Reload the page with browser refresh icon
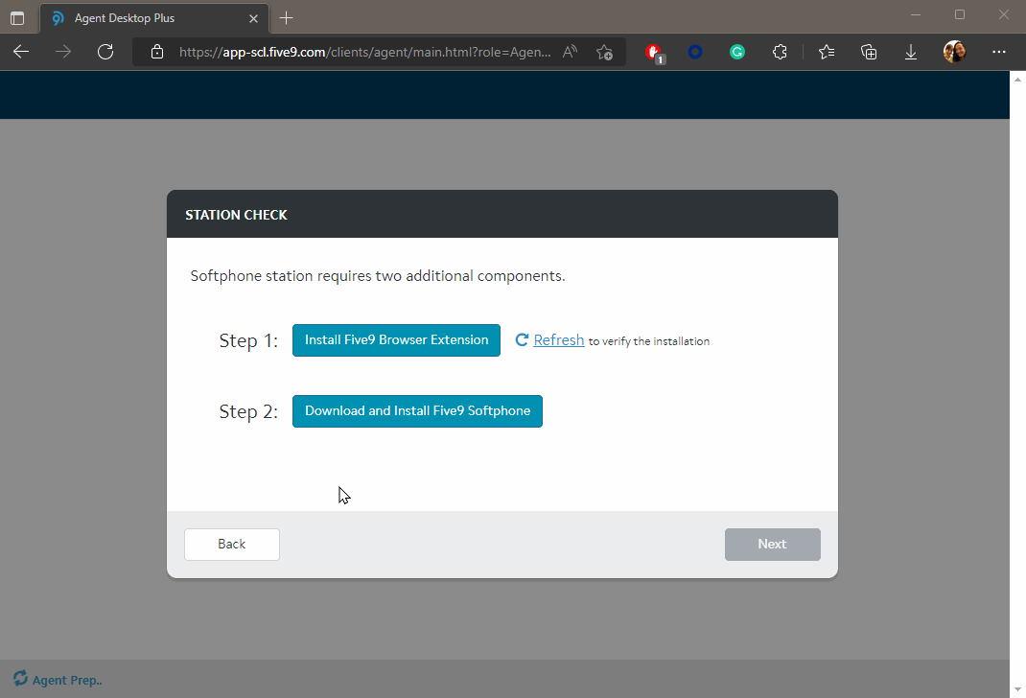 [x=105, y=52]
